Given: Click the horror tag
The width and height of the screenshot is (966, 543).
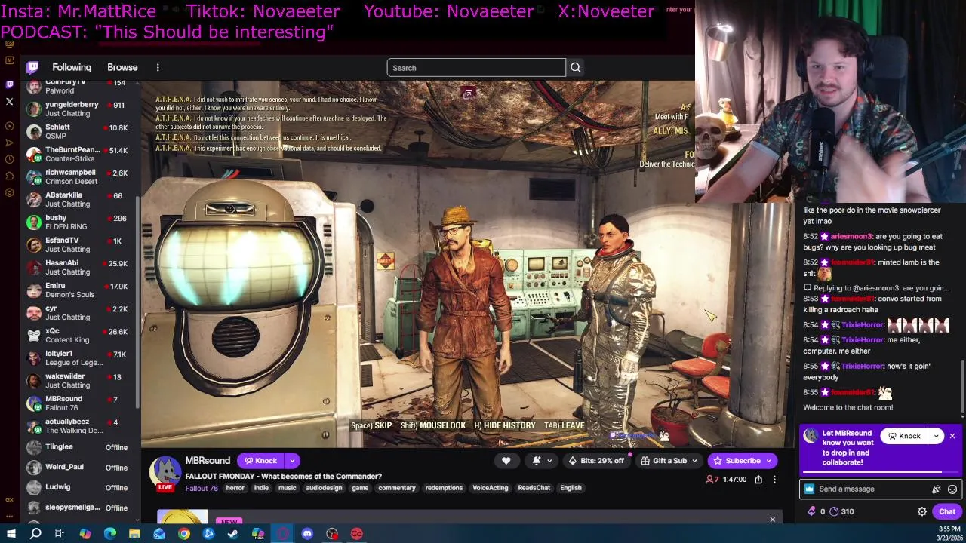Looking at the screenshot, I should point(235,488).
